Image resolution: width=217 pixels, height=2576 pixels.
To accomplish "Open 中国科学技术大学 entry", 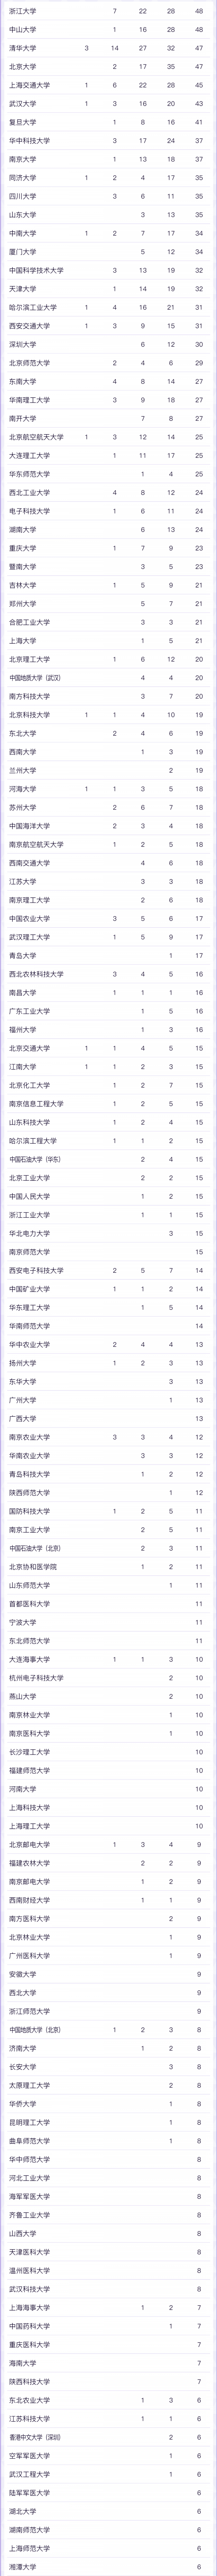I will point(36,270).
